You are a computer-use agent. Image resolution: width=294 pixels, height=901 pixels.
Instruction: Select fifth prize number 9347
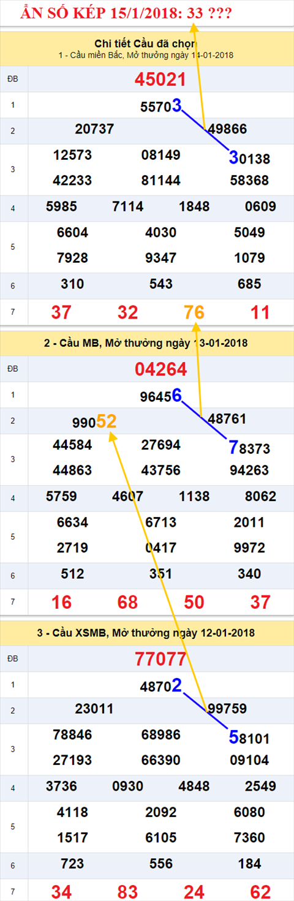160,258
